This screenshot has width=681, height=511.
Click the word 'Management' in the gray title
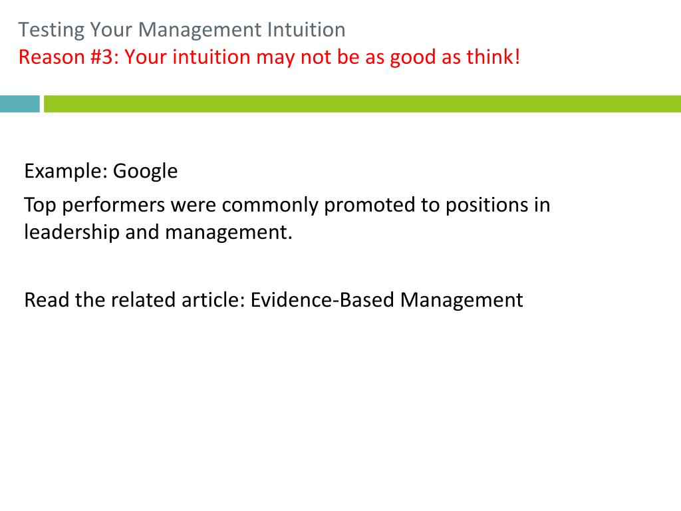200,31
